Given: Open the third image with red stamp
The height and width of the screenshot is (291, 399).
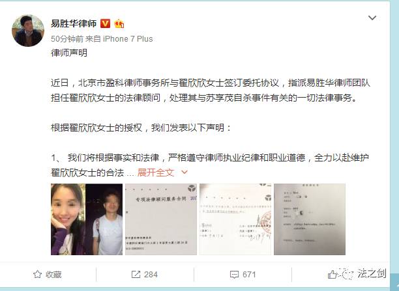Looking at the screenshot, I should [235, 219].
